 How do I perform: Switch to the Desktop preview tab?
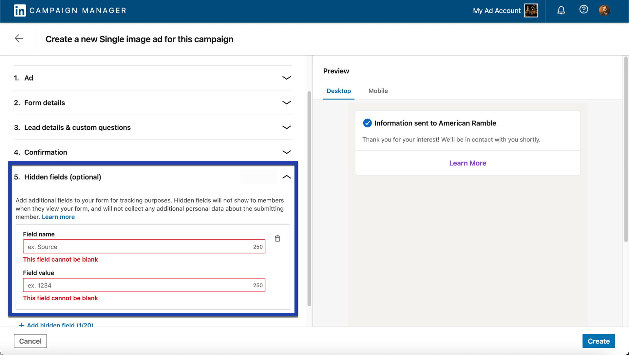click(338, 91)
